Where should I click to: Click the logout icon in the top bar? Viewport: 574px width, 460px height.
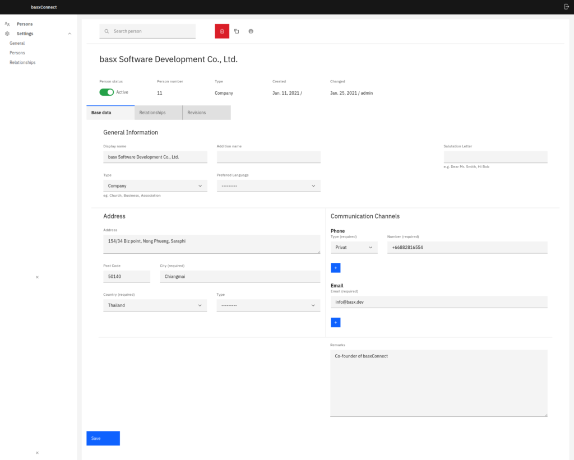(566, 7)
